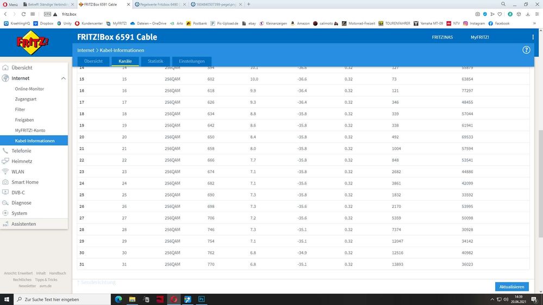Show more bookmarks overflow chevron
Image resolution: width=543 pixels, height=305 pixels.
tap(534, 23)
